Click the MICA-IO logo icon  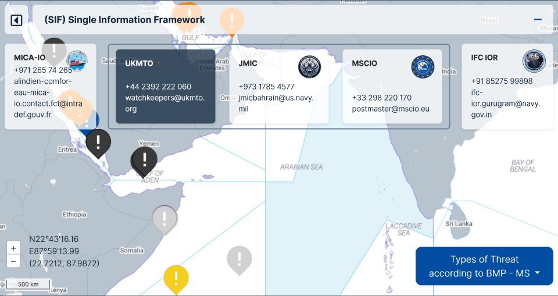pos(77,60)
